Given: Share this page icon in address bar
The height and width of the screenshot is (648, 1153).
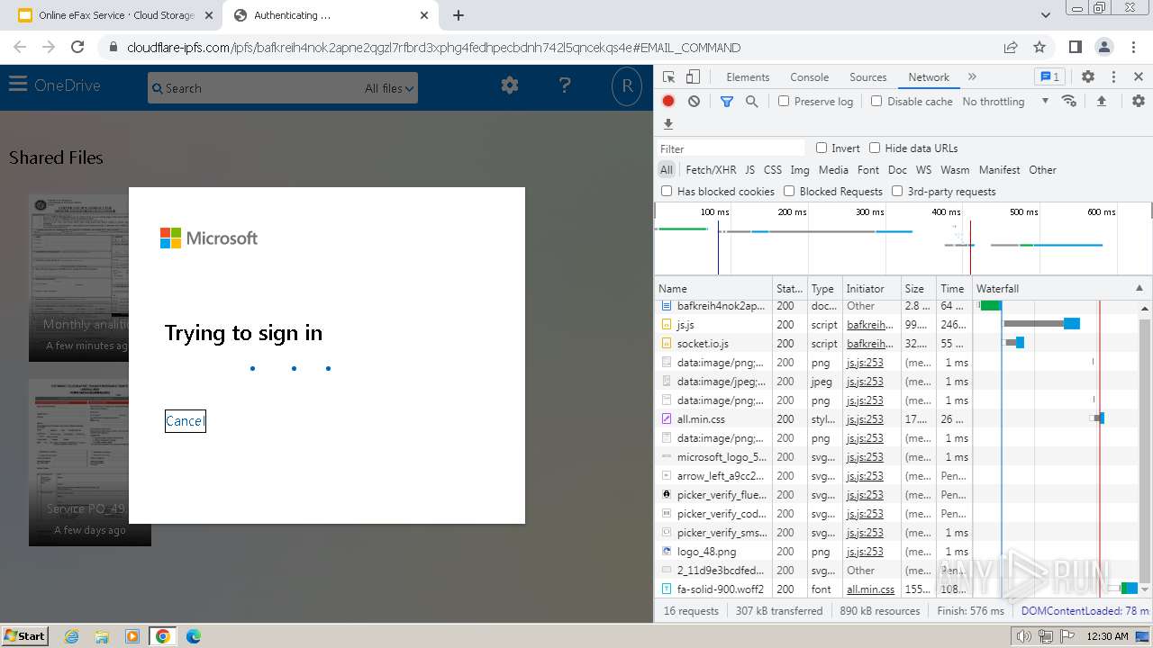Looking at the screenshot, I should click(1011, 47).
